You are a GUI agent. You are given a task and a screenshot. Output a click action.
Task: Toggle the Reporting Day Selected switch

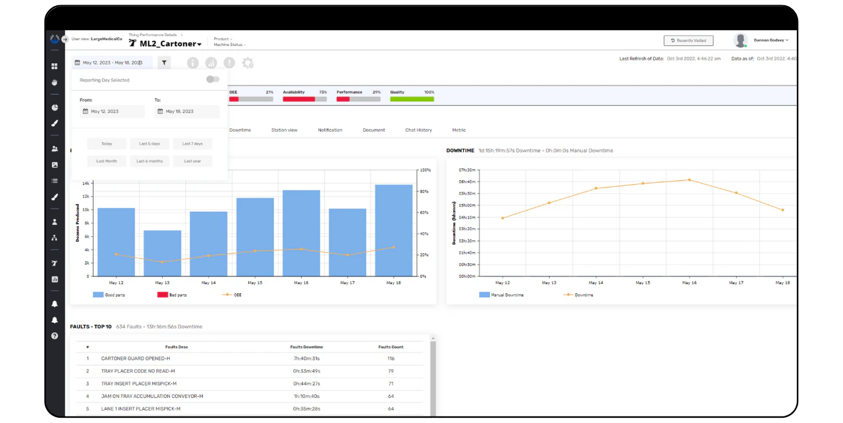[x=212, y=78]
